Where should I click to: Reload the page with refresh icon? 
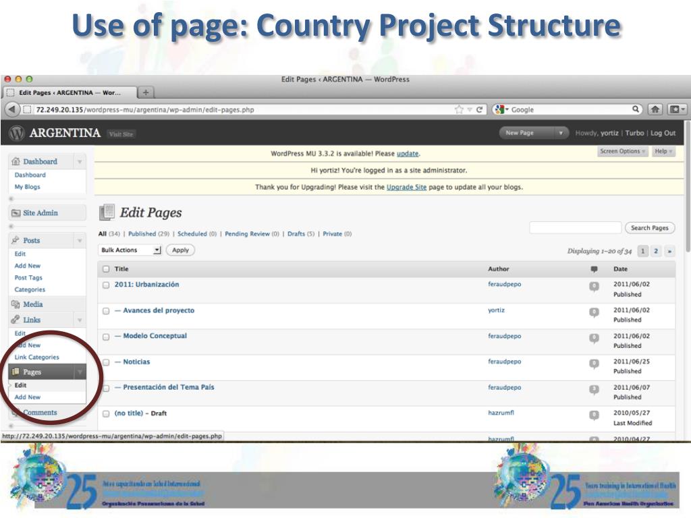pos(480,109)
